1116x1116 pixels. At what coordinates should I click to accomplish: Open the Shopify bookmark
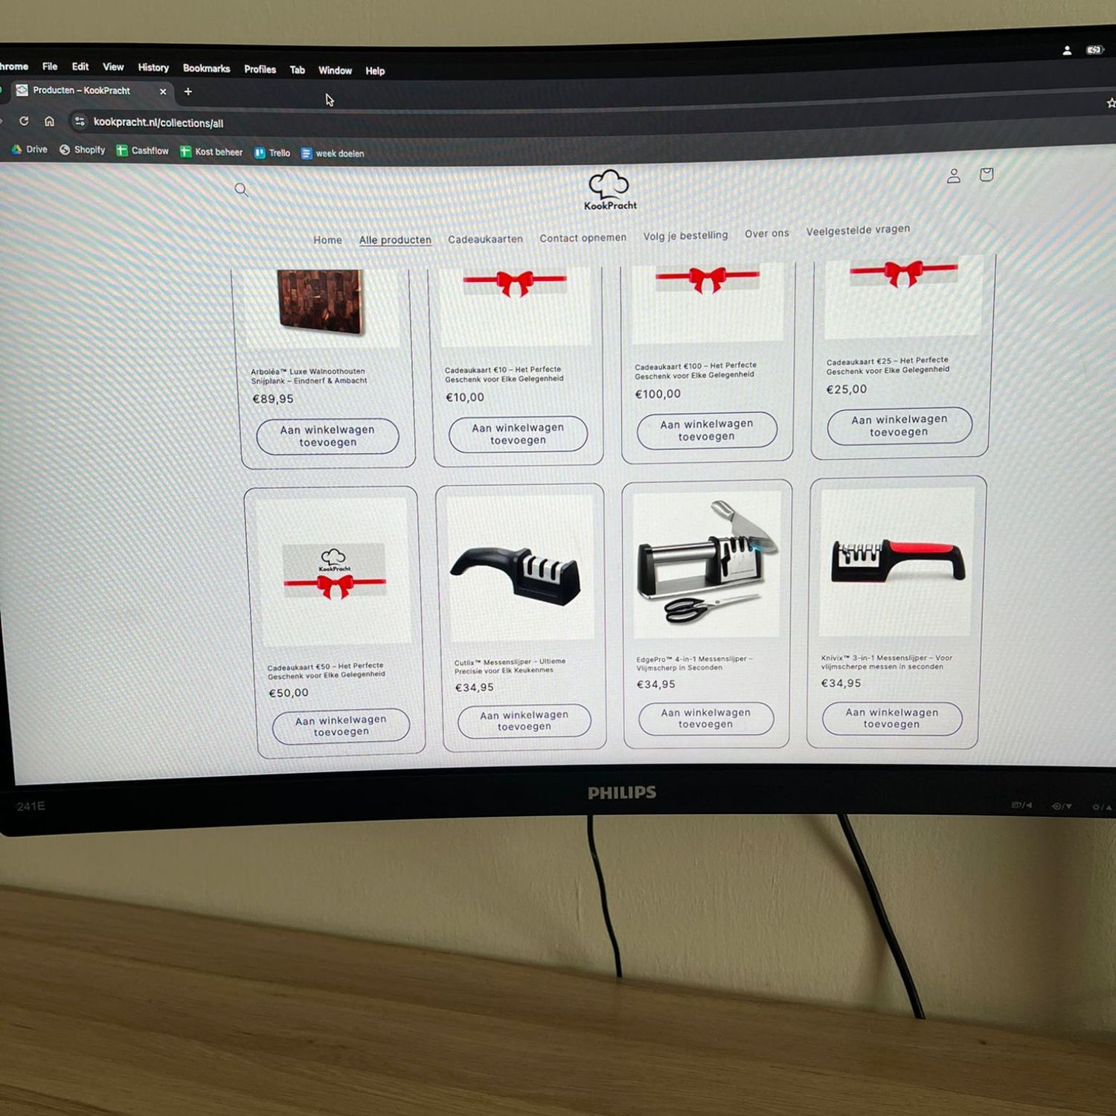coord(83,150)
